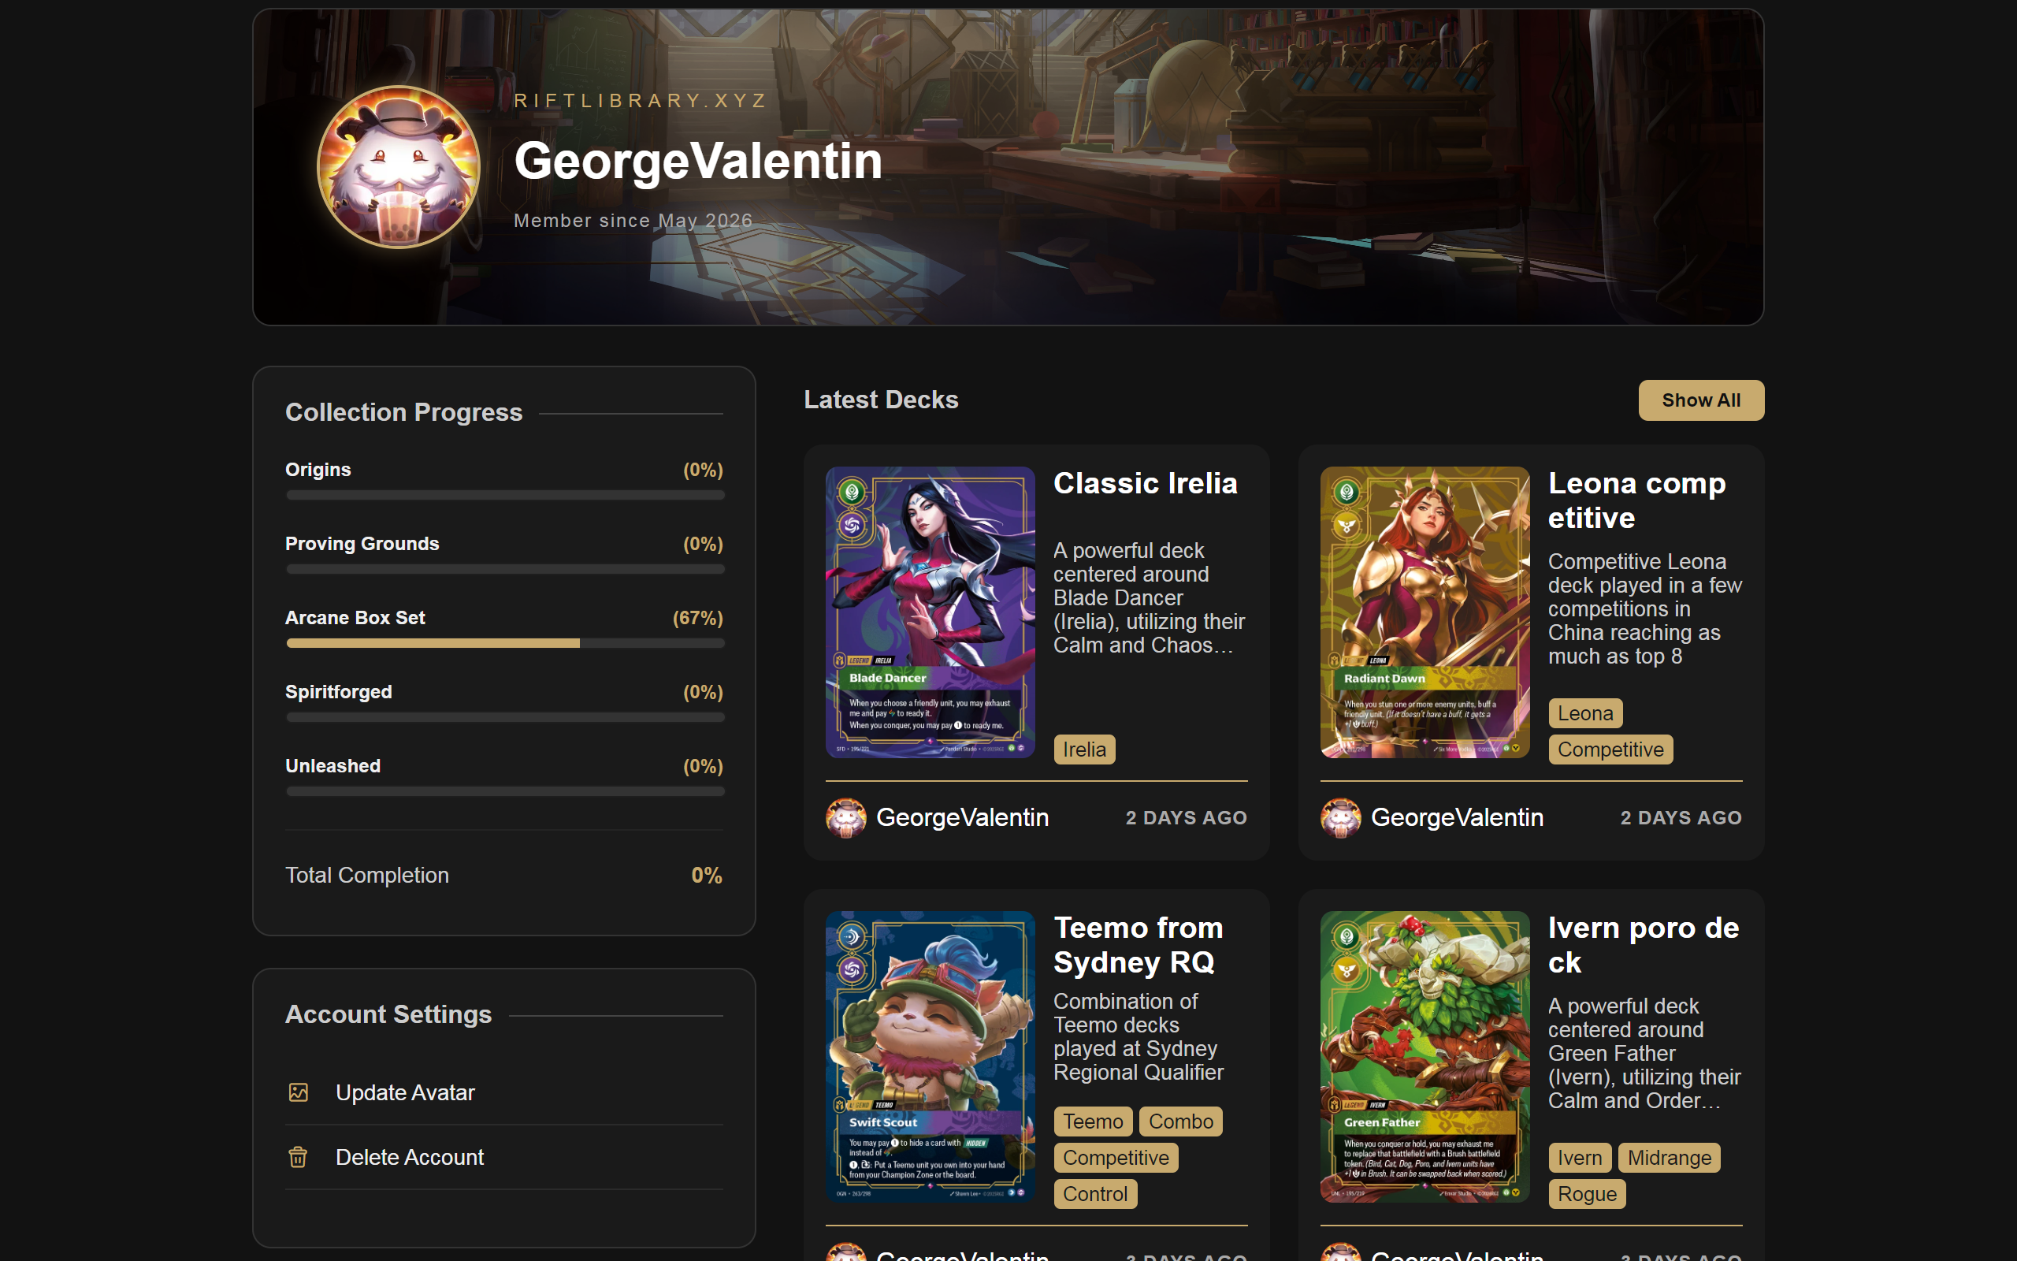2017x1261 pixels.
Task: Click the Radiant Dawn Leona card thumbnail
Action: pyautogui.click(x=1425, y=612)
